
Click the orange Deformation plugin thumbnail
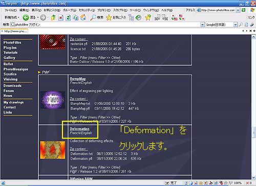(x=53, y=150)
